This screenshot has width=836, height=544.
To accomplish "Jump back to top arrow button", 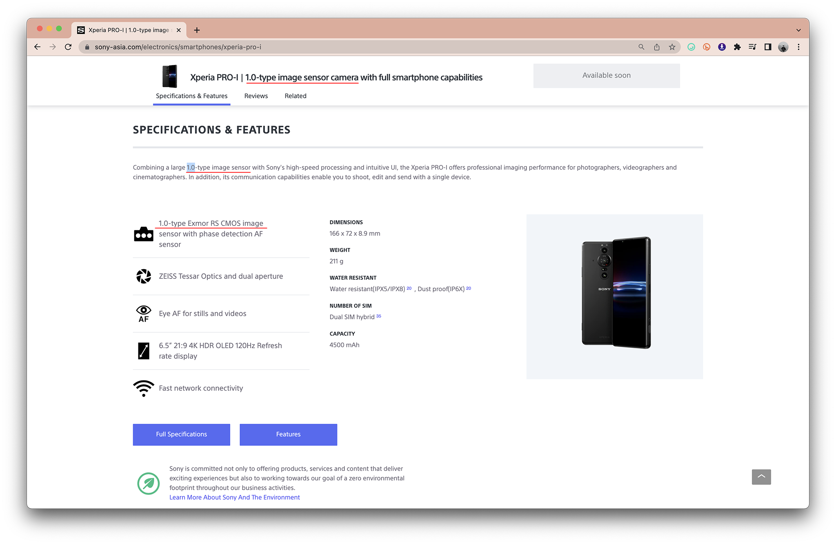I will [x=761, y=477].
